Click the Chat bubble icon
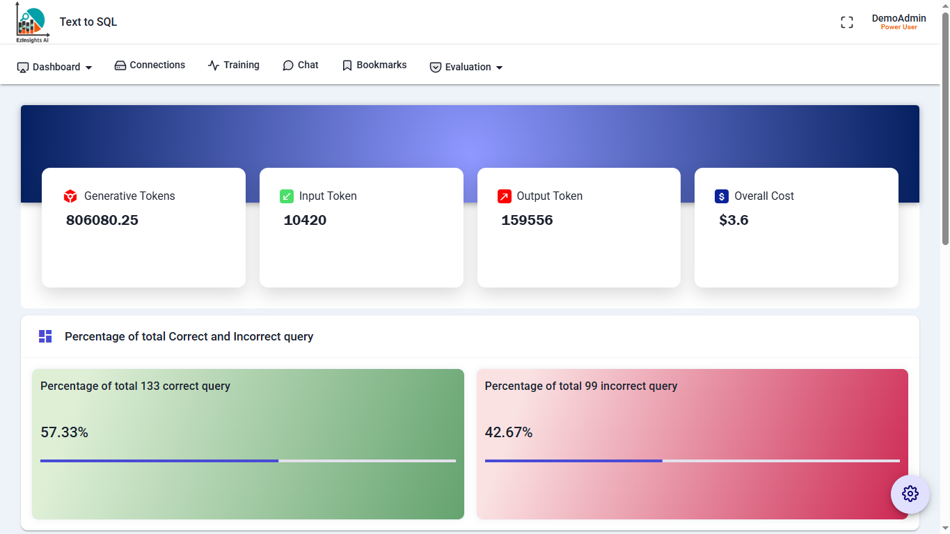Image resolution: width=950 pixels, height=534 pixels. [x=288, y=65]
